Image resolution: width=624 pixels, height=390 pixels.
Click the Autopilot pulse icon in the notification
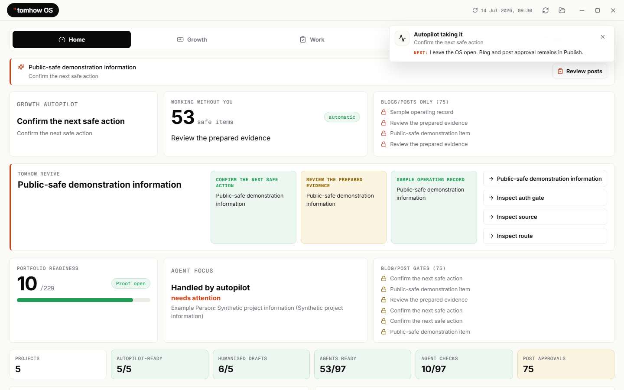402,38
